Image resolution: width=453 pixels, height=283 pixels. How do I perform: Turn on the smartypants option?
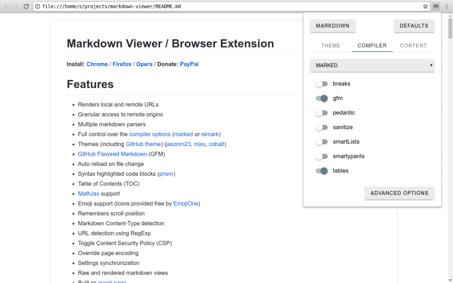pos(322,156)
